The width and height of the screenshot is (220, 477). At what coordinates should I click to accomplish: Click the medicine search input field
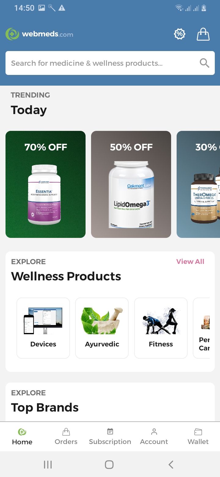pyautogui.click(x=110, y=63)
